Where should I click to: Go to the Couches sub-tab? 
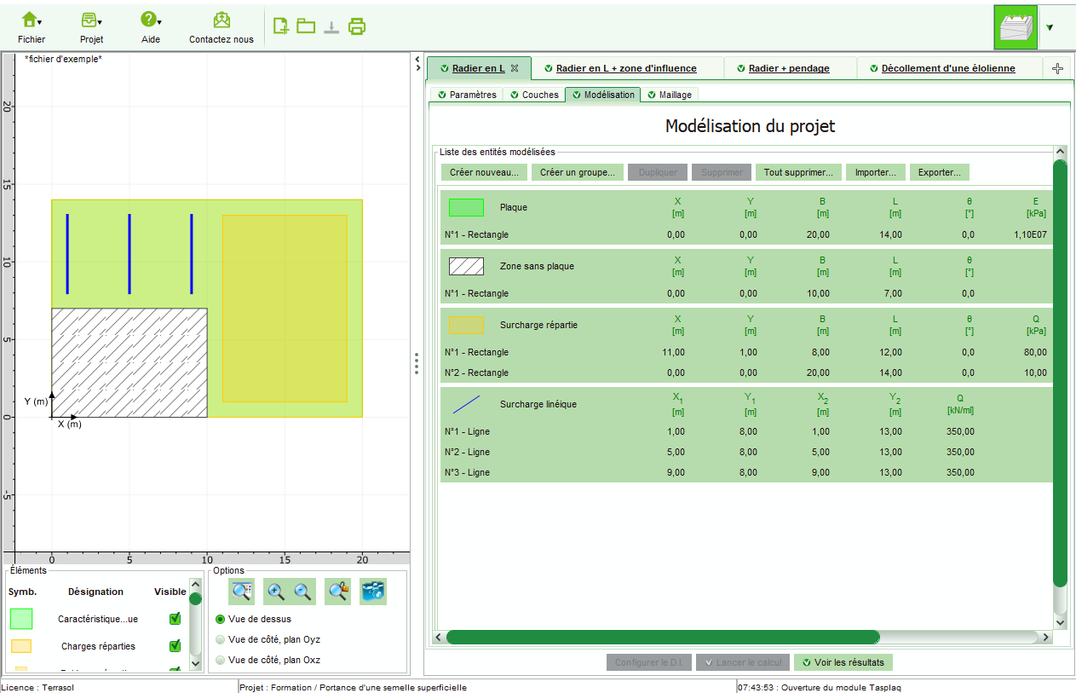[x=533, y=95]
